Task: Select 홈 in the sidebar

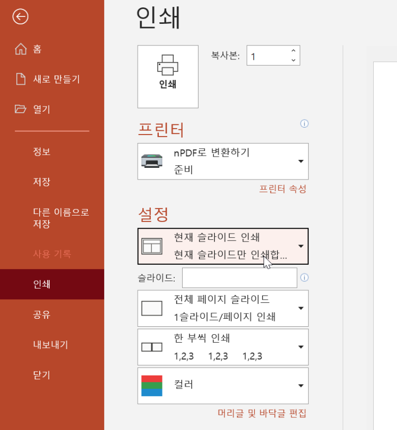Action: click(x=52, y=49)
